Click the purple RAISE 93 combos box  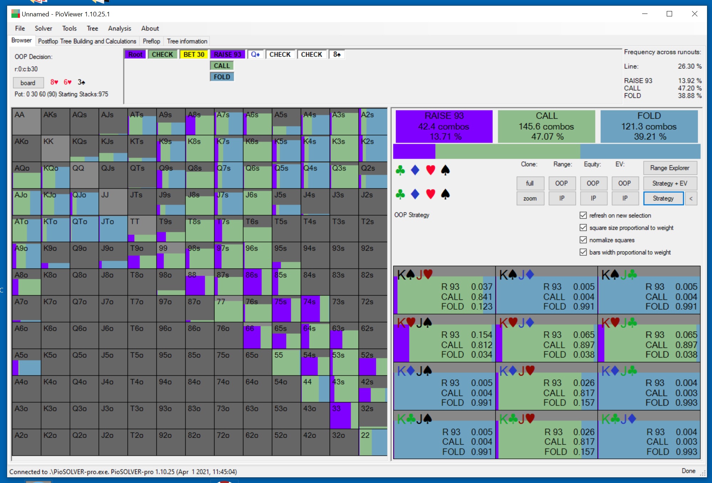click(444, 126)
